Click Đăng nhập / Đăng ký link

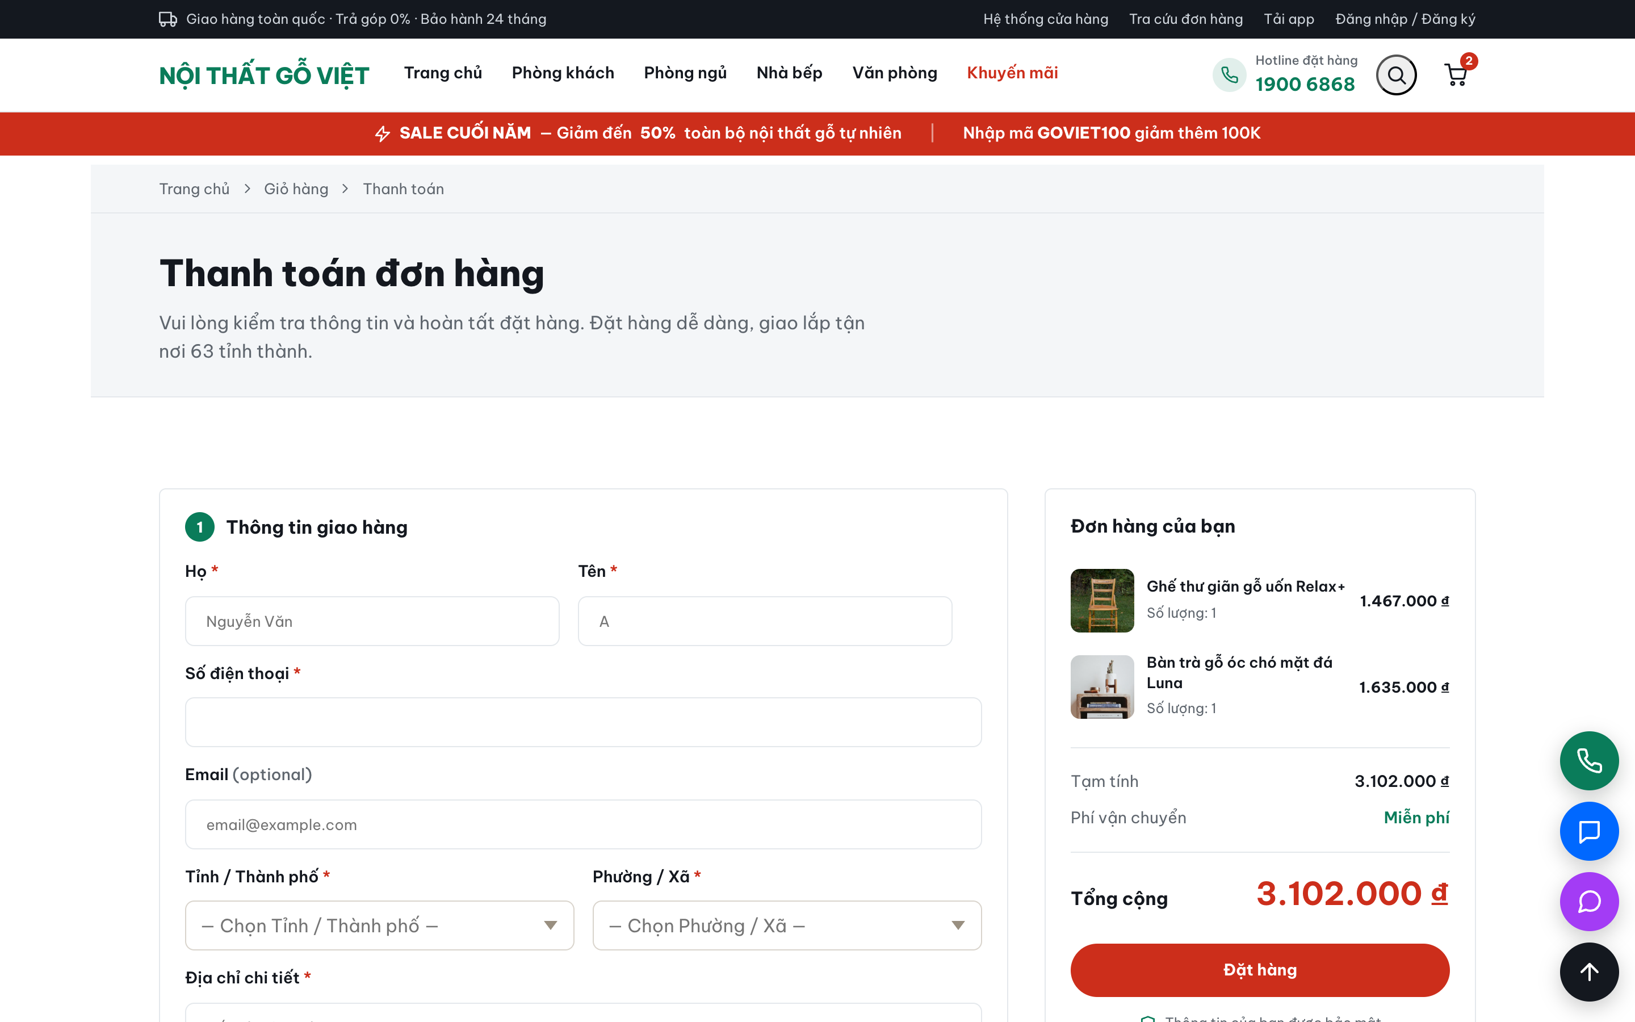pyautogui.click(x=1405, y=19)
